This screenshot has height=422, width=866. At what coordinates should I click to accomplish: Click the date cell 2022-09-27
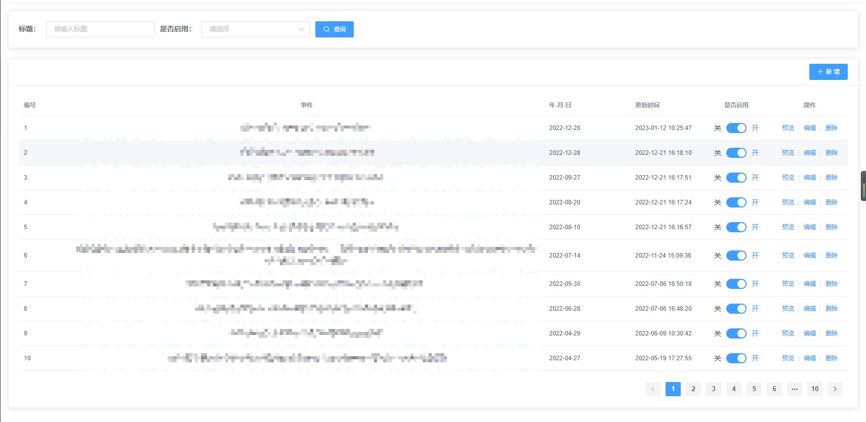click(x=565, y=178)
